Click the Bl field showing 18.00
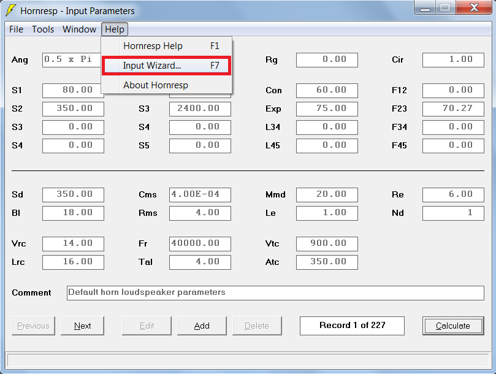Viewport: 496px width, 374px height. [x=73, y=213]
